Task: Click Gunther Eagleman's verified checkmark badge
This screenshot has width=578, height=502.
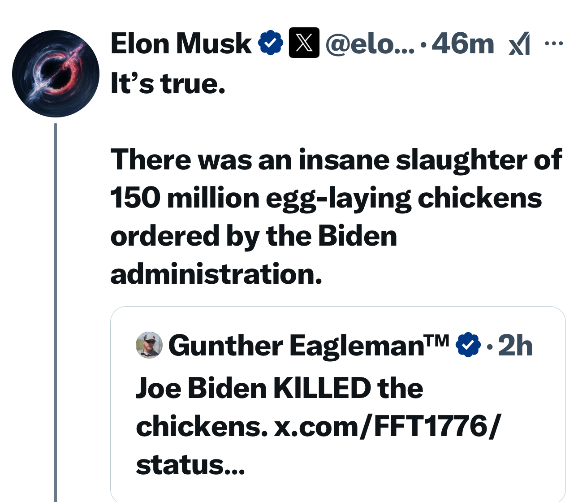Action: tap(468, 345)
